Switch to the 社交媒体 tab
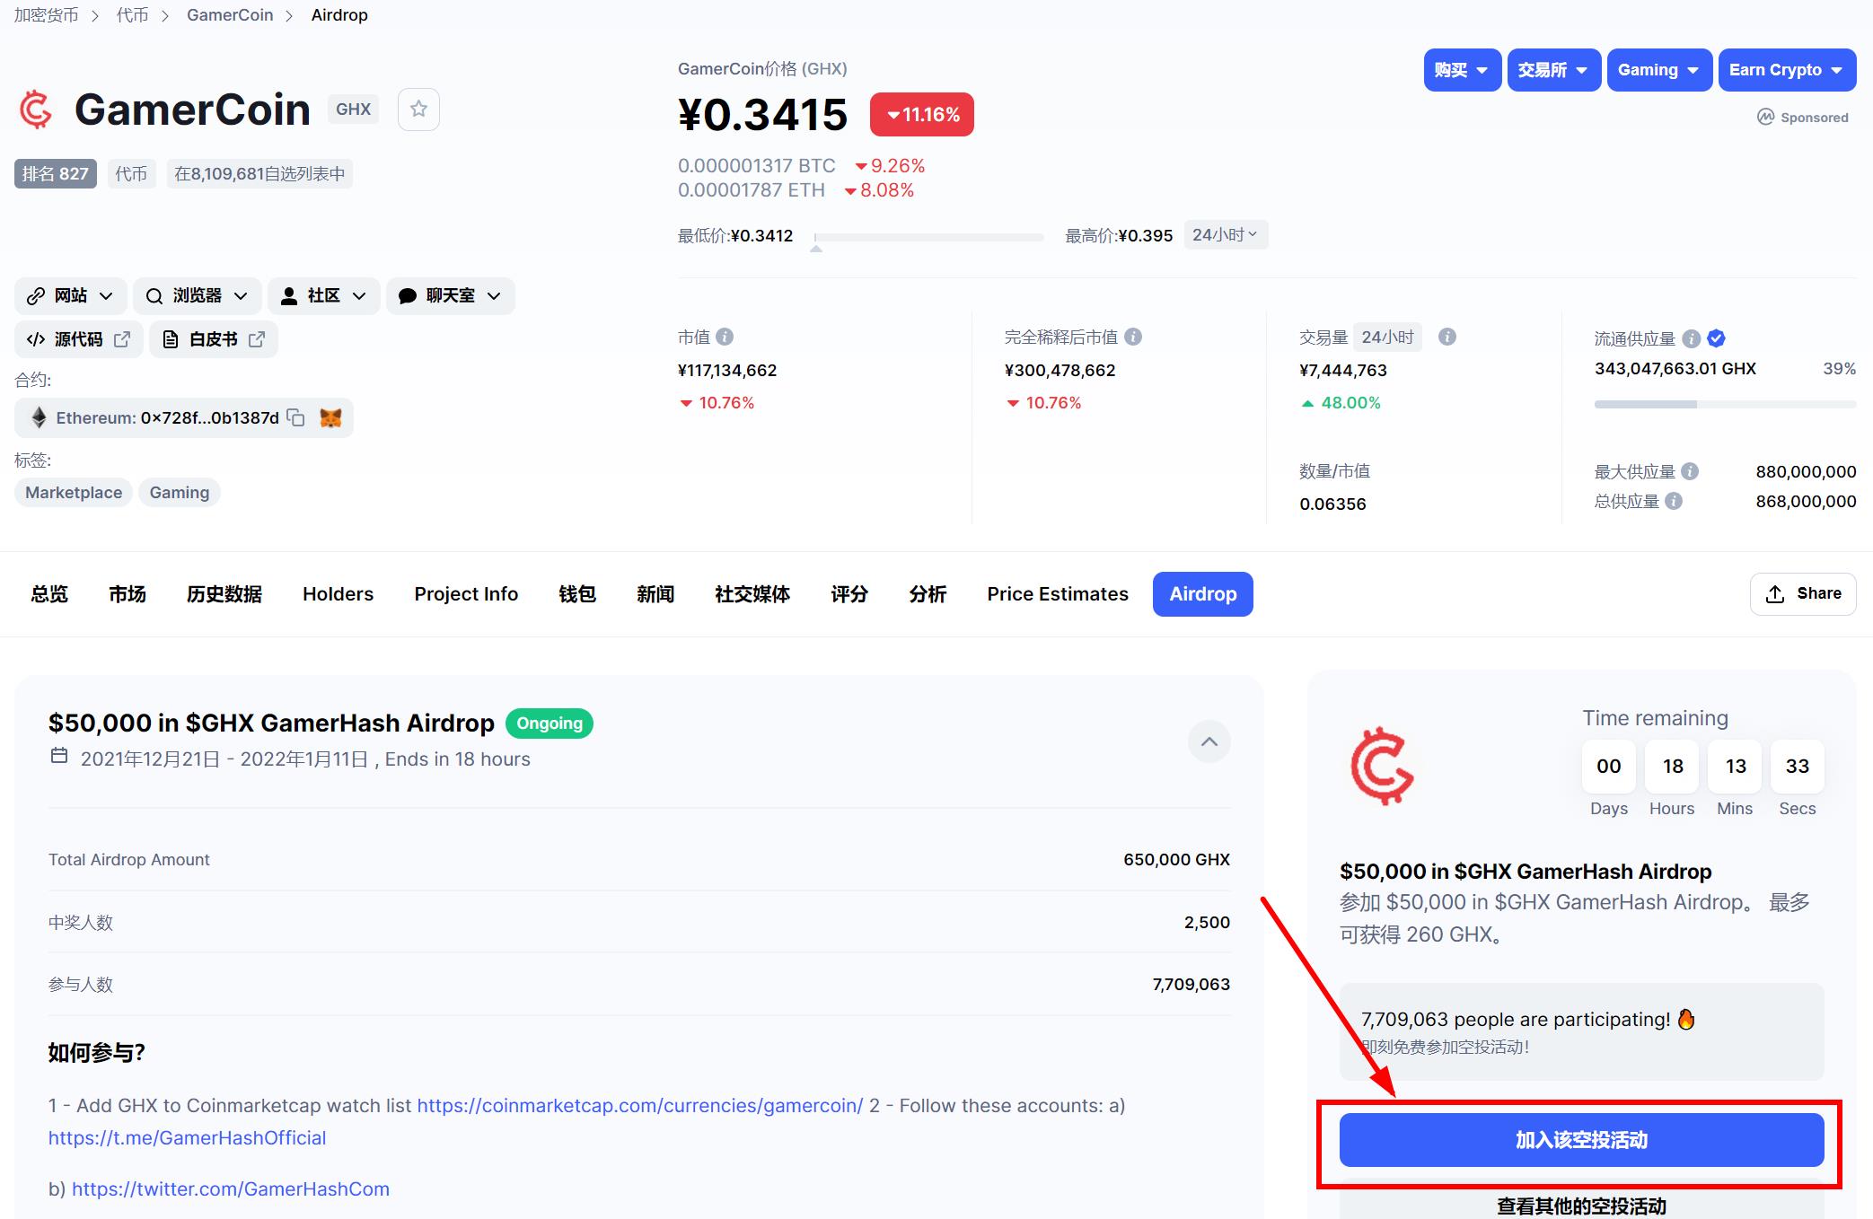The height and width of the screenshot is (1219, 1873). pyautogui.click(x=752, y=594)
